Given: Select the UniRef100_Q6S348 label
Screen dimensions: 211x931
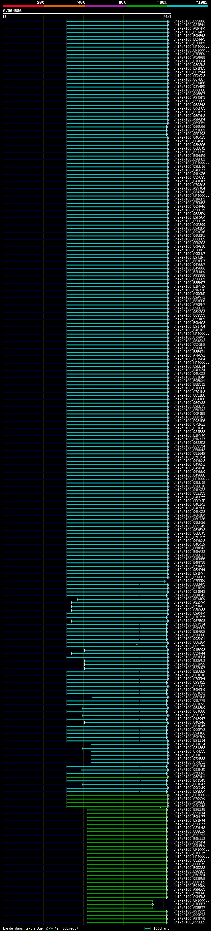Looking at the screenshot, I should pos(189,105).
